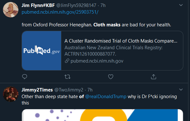Image resolution: width=190 pixels, height=121 pixels.
Task: Open the 7h timestamp on Jimmy2Times tweet
Action: (x=90, y=90)
